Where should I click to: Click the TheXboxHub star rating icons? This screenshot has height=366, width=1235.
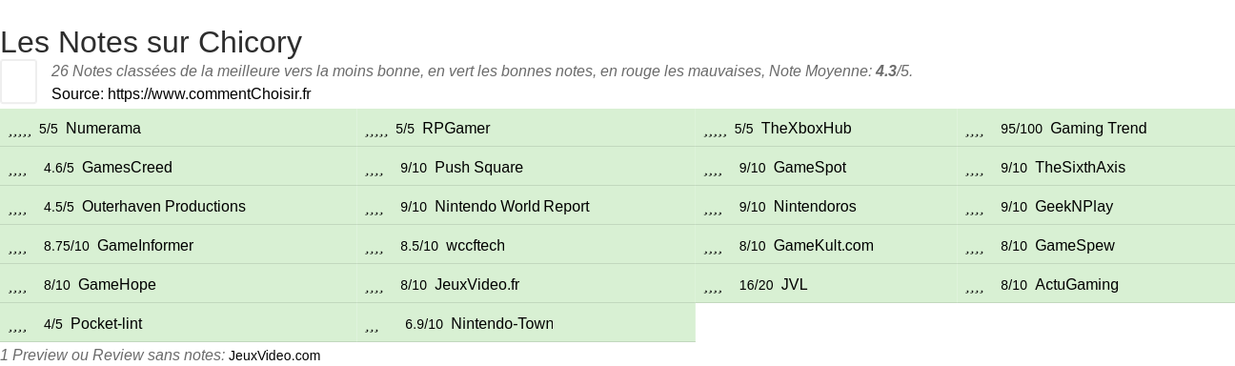[716, 132]
